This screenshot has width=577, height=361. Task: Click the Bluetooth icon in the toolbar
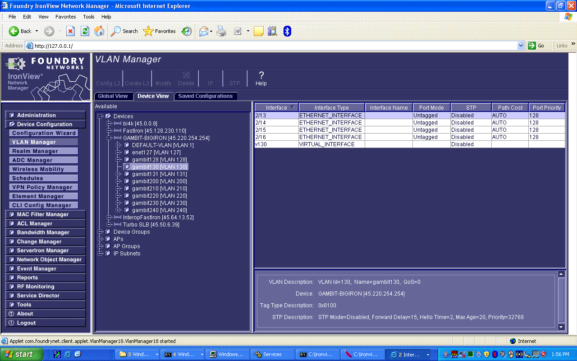point(287,31)
